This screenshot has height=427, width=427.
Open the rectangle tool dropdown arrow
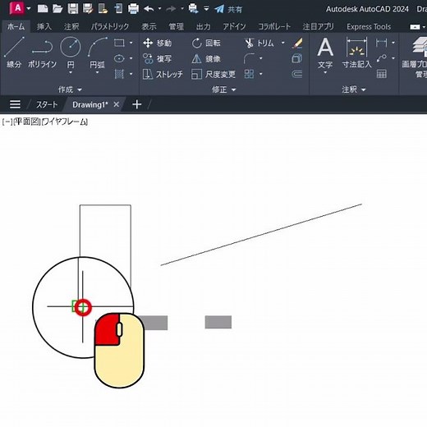point(131,43)
